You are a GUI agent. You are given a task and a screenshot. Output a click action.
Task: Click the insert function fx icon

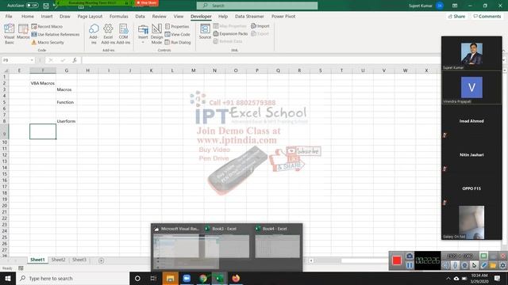point(75,60)
